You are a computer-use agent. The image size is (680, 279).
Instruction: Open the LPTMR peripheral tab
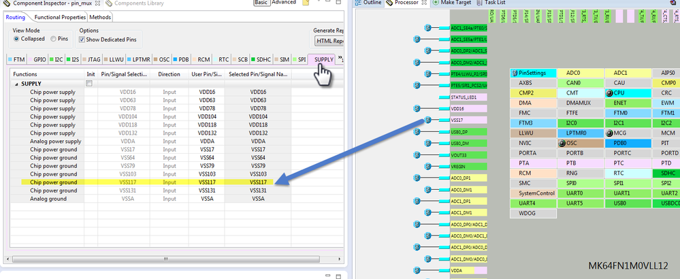pos(138,59)
